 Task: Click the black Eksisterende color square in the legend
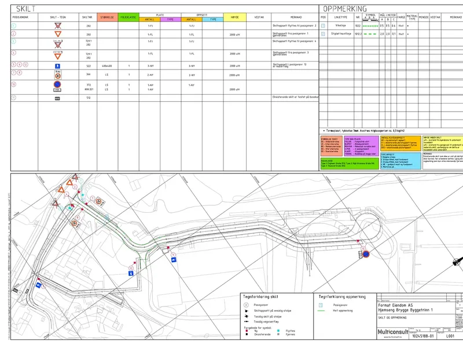click(x=247, y=334)
